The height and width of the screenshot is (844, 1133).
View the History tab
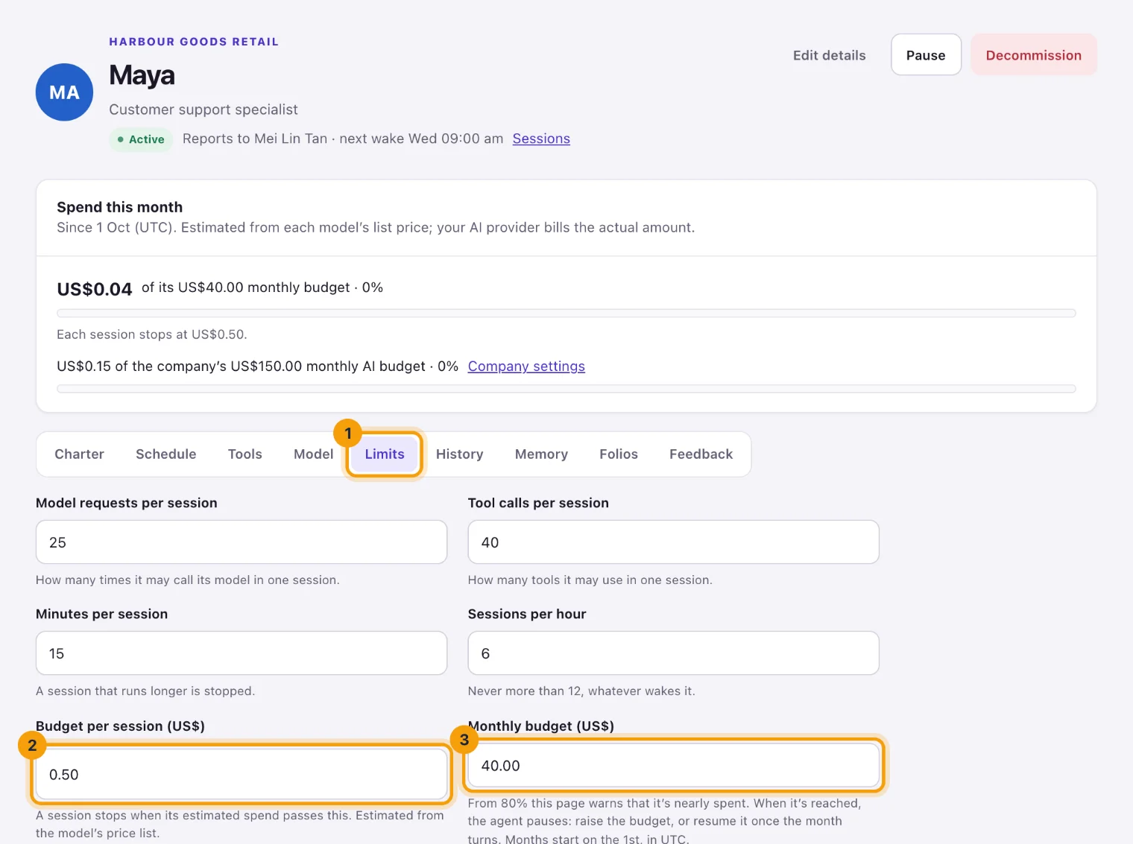[459, 454]
